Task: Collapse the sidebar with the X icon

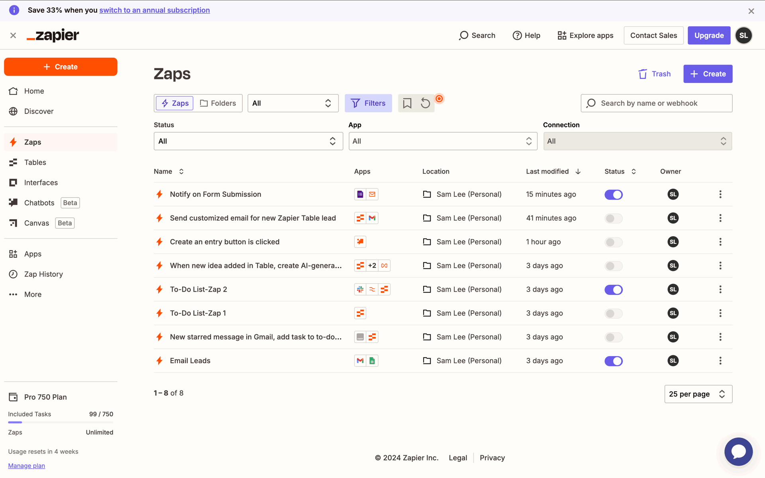Action: 13,35
